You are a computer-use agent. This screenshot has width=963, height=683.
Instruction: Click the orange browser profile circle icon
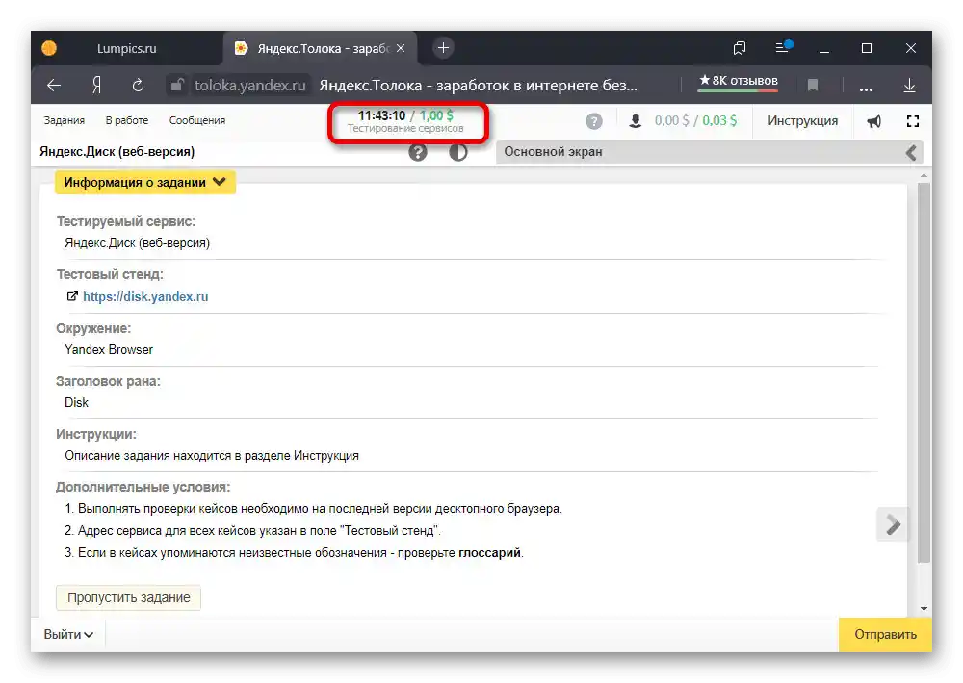(49, 48)
